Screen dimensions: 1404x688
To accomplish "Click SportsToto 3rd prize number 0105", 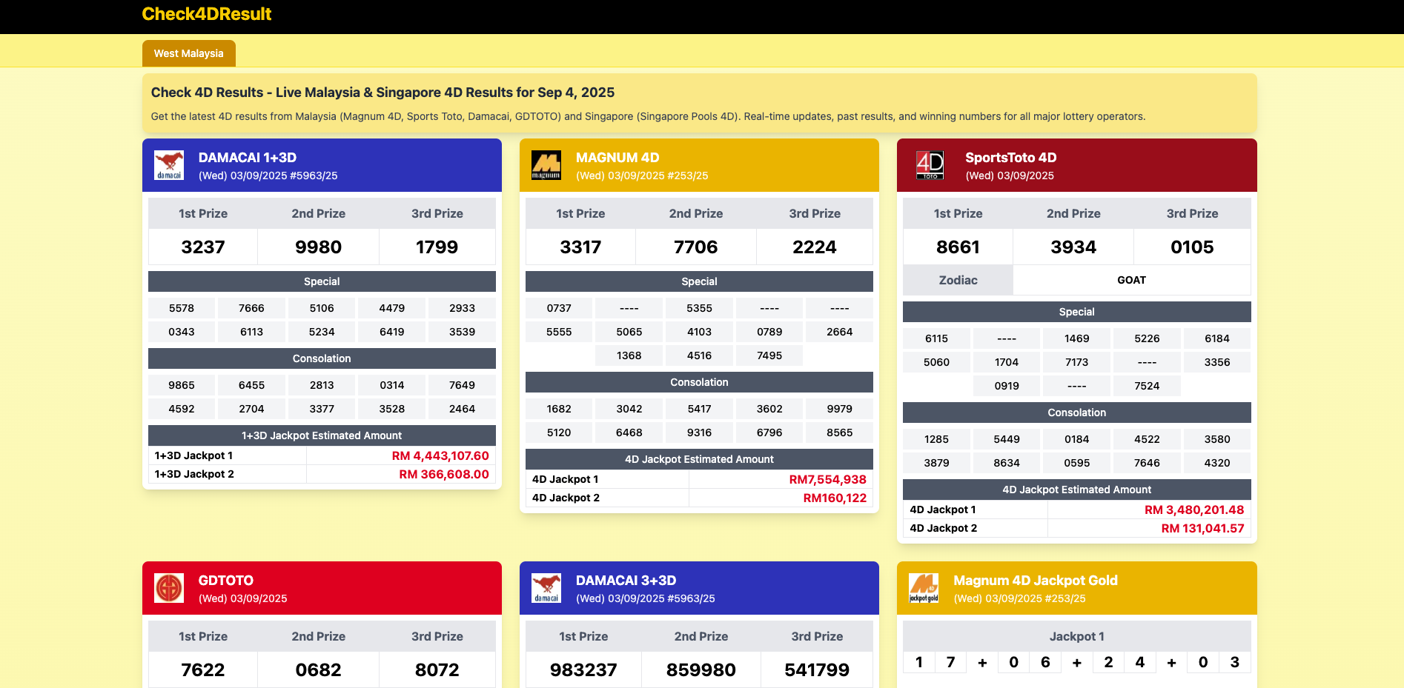I will (1191, 247).
